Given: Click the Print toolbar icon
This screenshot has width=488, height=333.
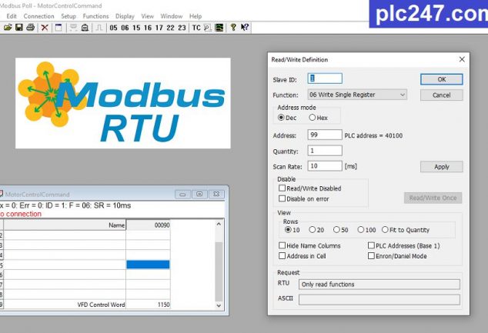Looking at the screenshot, I should (x=31, y=28).
